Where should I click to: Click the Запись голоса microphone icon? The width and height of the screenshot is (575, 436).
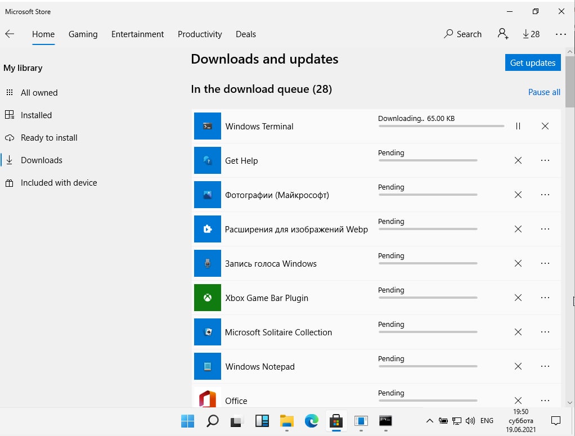pos(208,263)
